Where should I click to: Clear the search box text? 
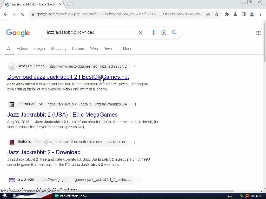[x=141, y=32]
